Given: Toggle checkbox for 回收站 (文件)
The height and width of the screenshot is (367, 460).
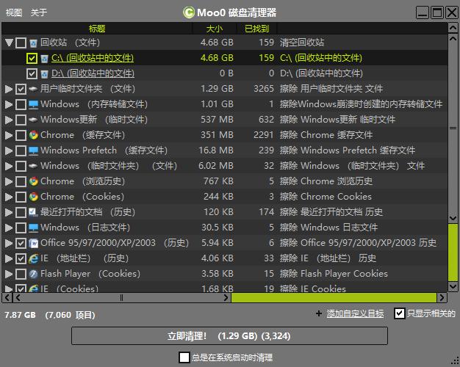Looking at the screenshot, I should (21, 43).
